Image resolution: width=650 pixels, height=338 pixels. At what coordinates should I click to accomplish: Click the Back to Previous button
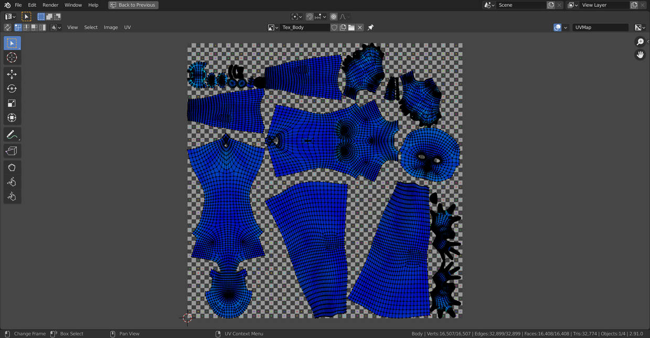(x=133, y=5)
